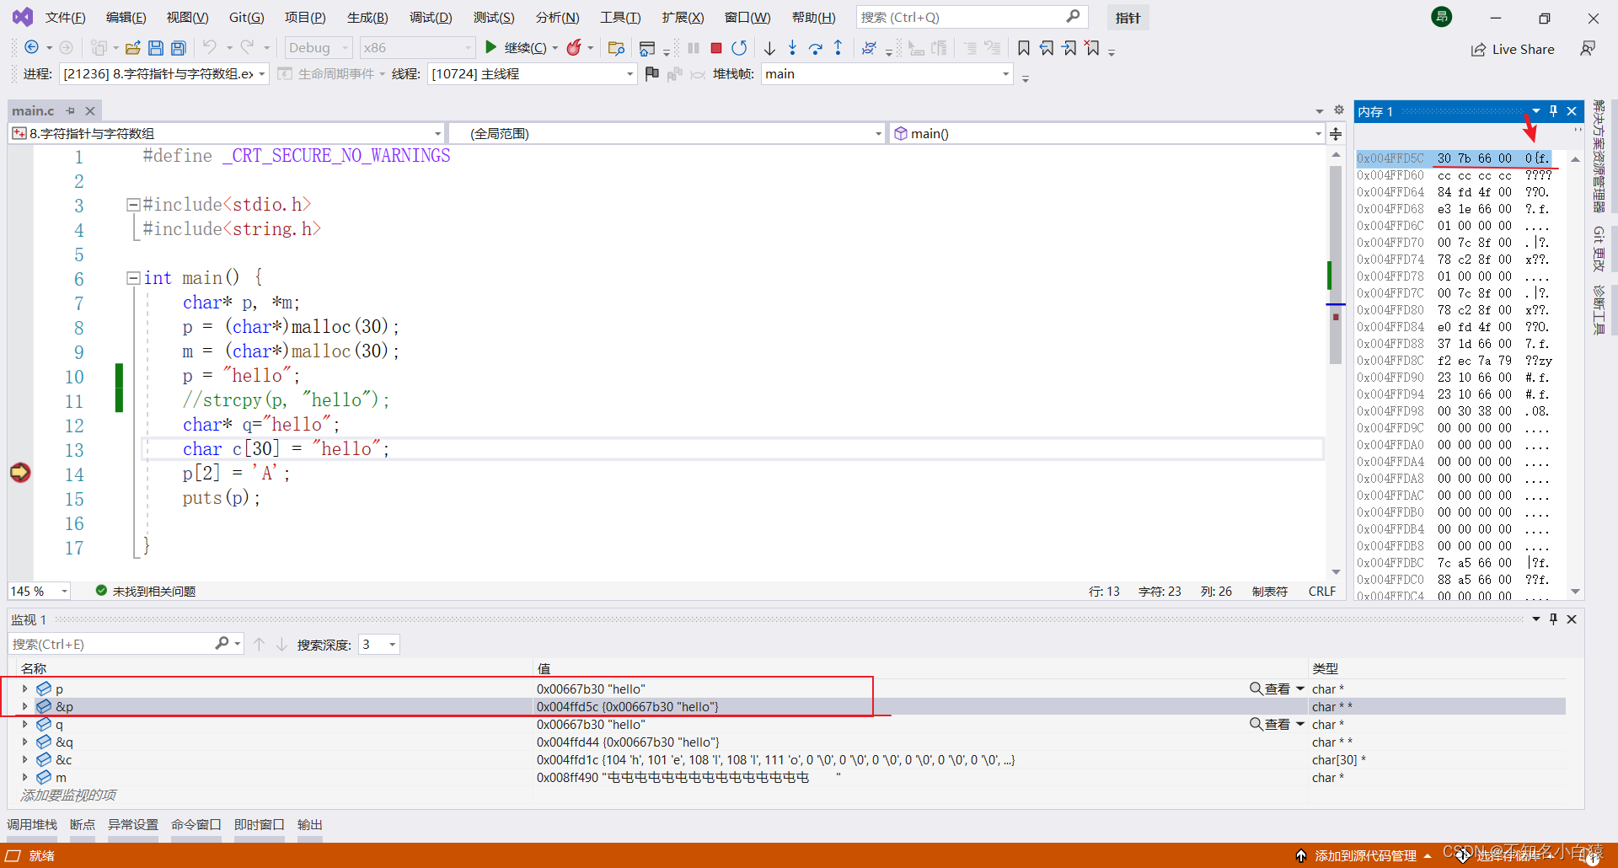
Task: Close the Memory 1 window
Action: tap(1572, 111)
